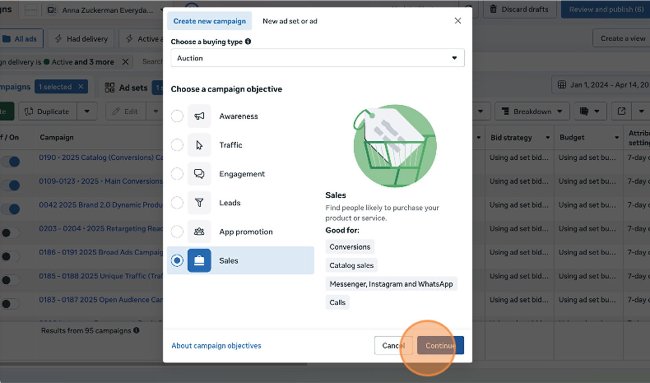Click the App promotion people icon
Viewport: 650px width, 383px height.
click(x=199, y=232)
